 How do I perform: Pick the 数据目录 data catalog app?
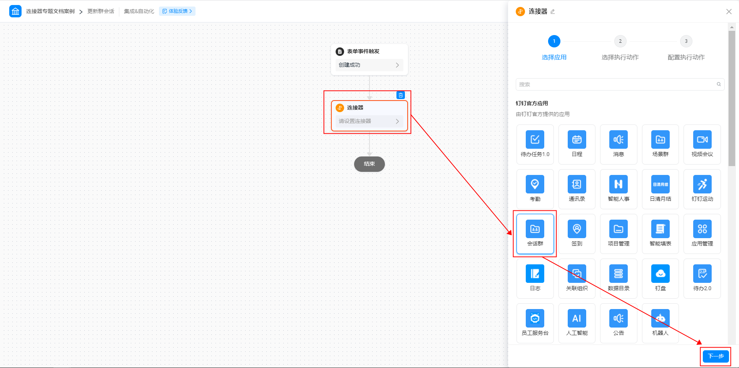pyautogui.click(x=619, y=278)
